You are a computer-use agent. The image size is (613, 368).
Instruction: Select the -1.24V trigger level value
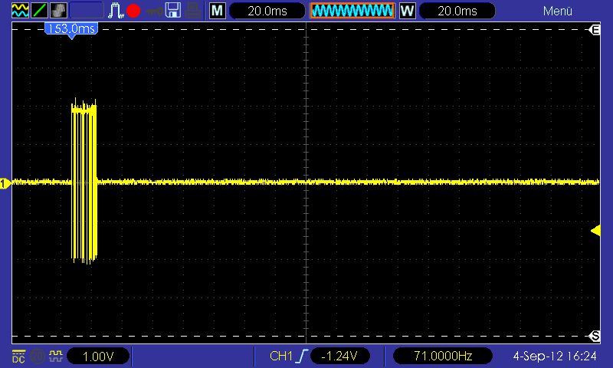tap(339, 356)
